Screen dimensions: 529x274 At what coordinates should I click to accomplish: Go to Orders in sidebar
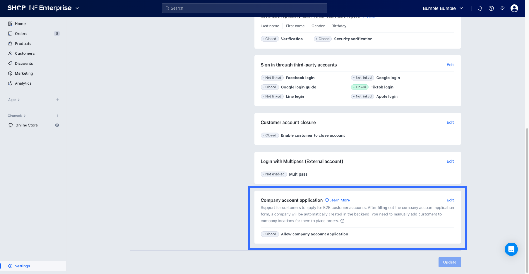tap(21, 34)
